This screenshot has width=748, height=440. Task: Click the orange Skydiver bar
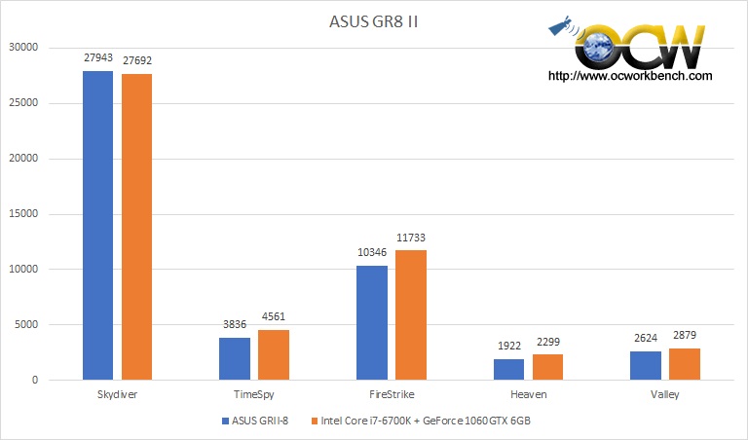[137, 227]
